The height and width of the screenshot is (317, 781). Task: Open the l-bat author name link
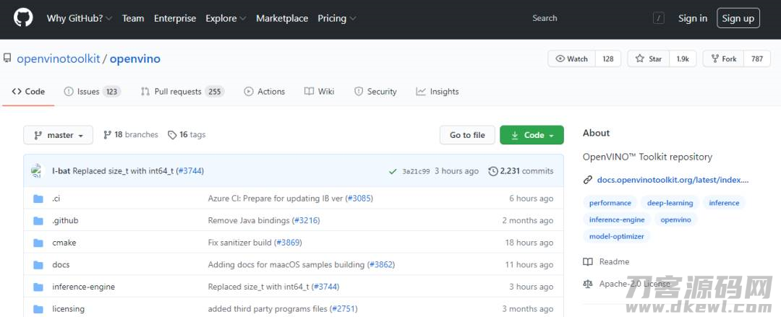(x=61, y=170)
